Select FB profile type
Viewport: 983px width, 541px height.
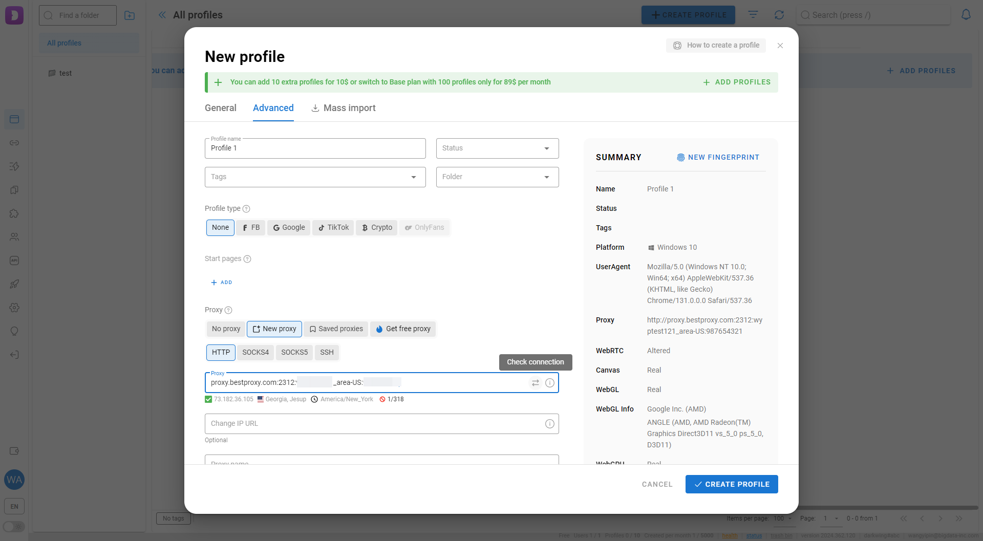(x=251, y=228)
